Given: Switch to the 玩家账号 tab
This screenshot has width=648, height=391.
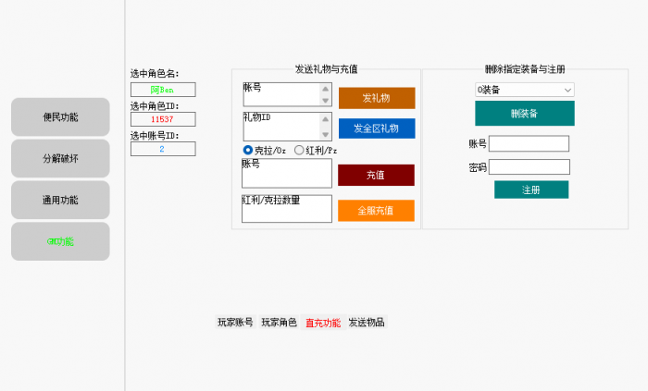Looking at the screenshot, I should pyautogui.click(x=235, y=322).
